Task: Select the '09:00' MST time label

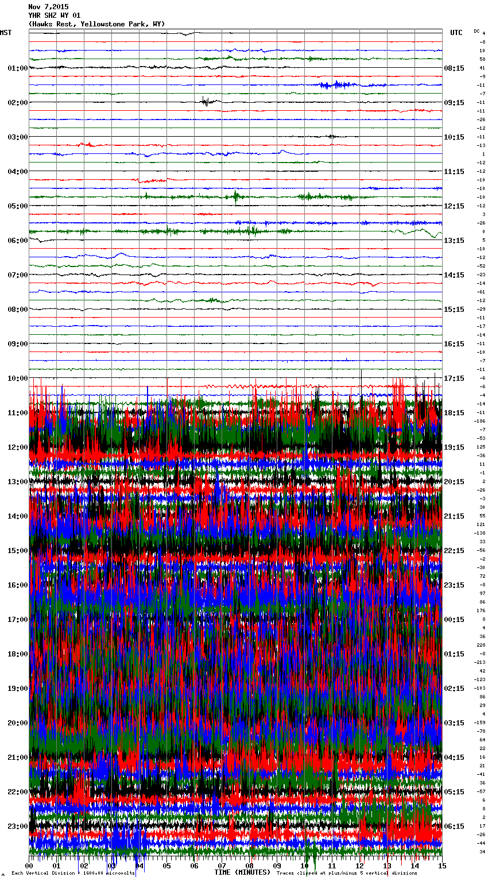Action: pyautogui.click(x=18, y=344)
